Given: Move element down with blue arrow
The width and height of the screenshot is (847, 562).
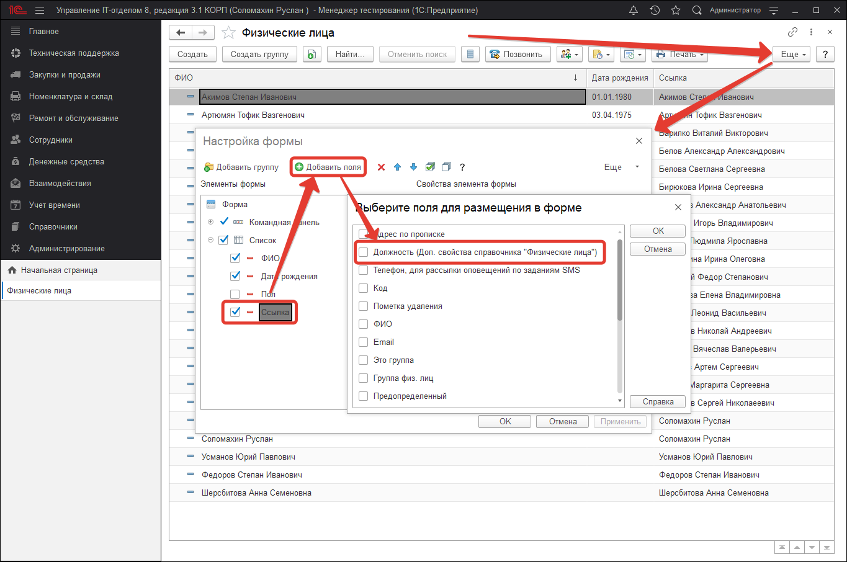Looking at the screenshot, I should [413, 167].
